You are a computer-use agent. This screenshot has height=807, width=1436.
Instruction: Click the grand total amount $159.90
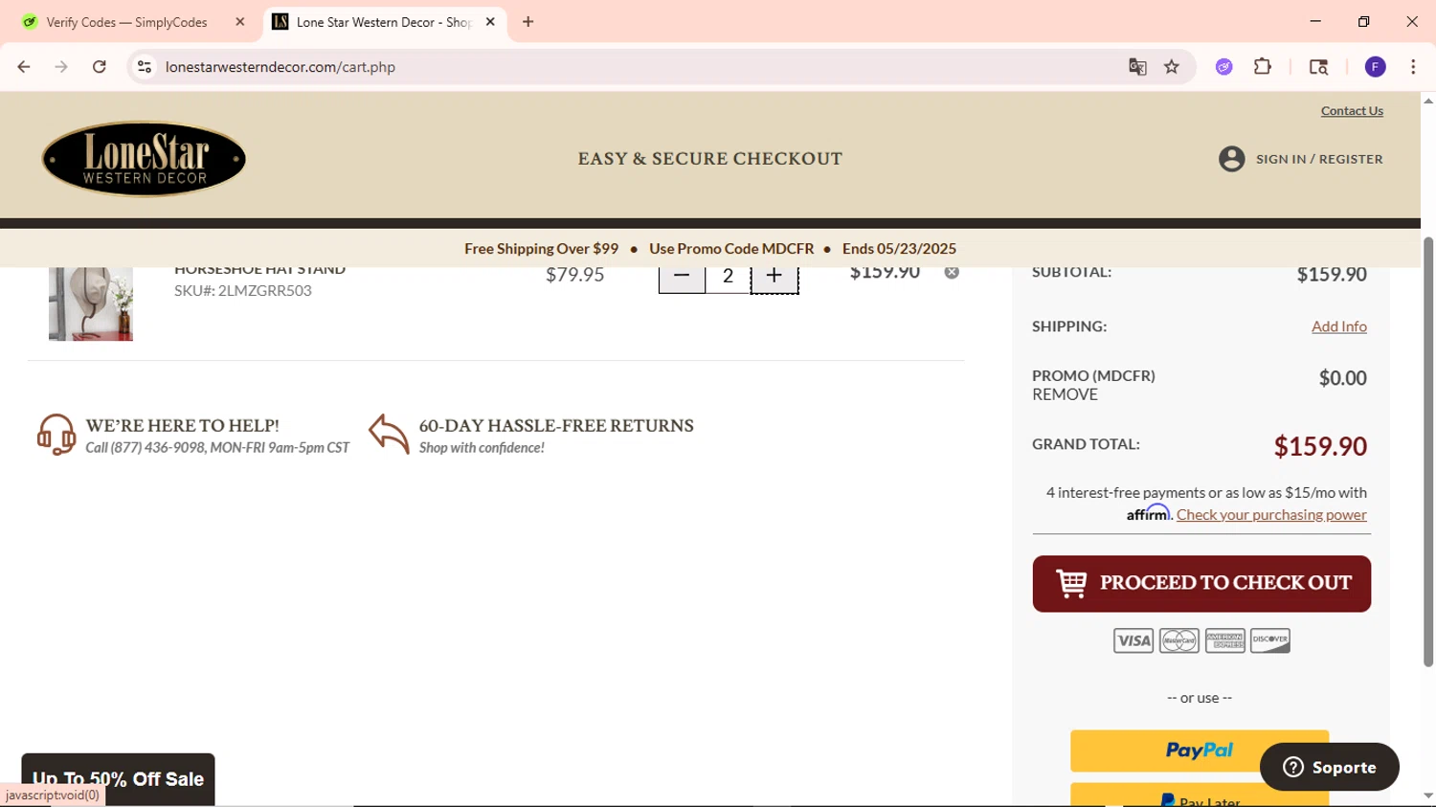tap(1320, 446)
